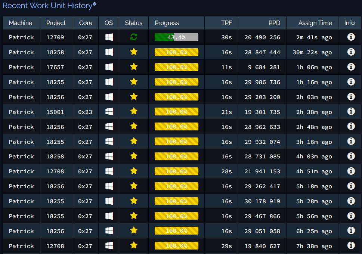
Task: Click the PPD value 20 490 256
Action: tap(262, 37)
